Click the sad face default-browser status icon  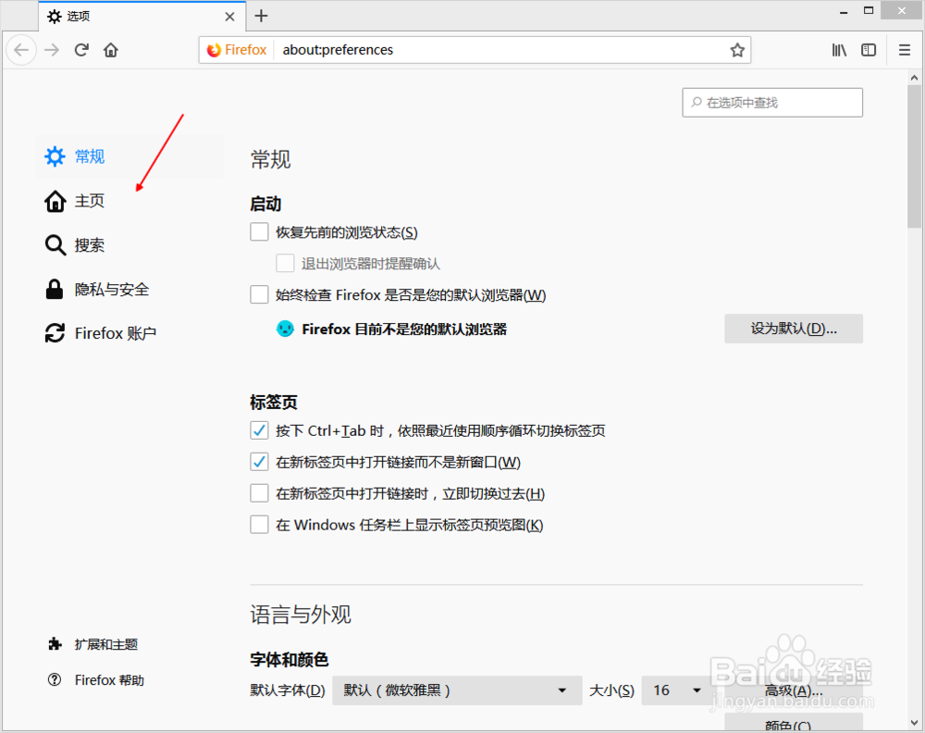click(285, 329)
